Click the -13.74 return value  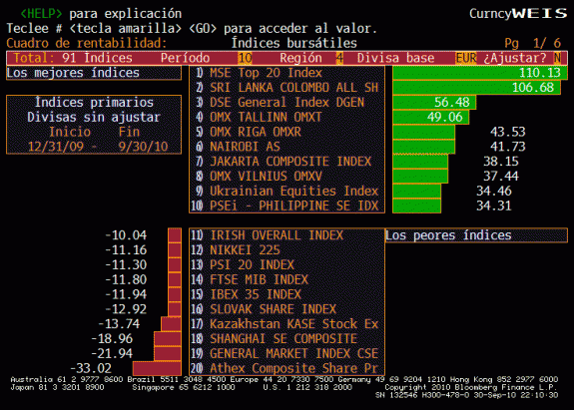(119, 324)
